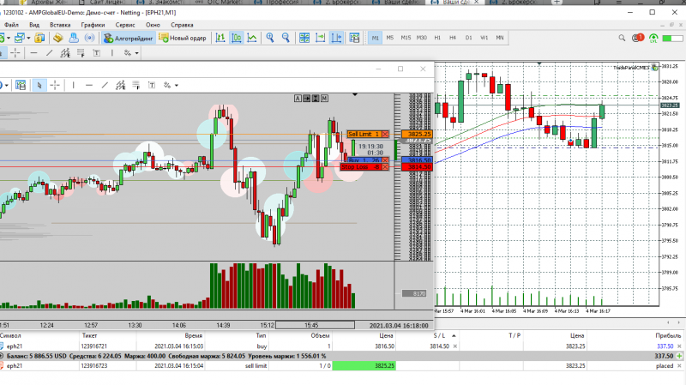The image size is (686, 385).
Task: Remove the Stop Loss level on chart
Action: pos(385,166)
